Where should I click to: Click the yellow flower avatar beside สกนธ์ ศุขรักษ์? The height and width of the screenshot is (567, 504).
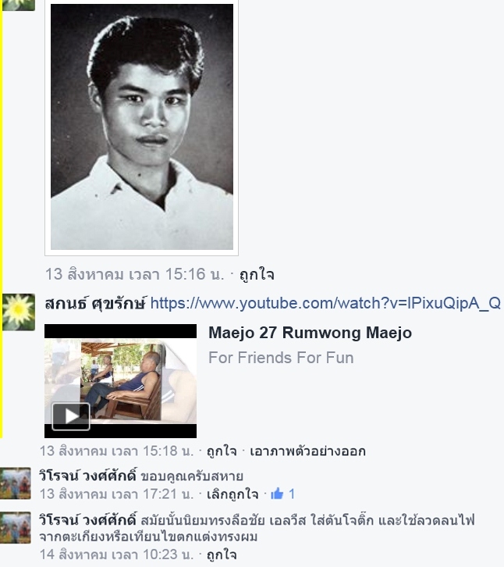19,312
